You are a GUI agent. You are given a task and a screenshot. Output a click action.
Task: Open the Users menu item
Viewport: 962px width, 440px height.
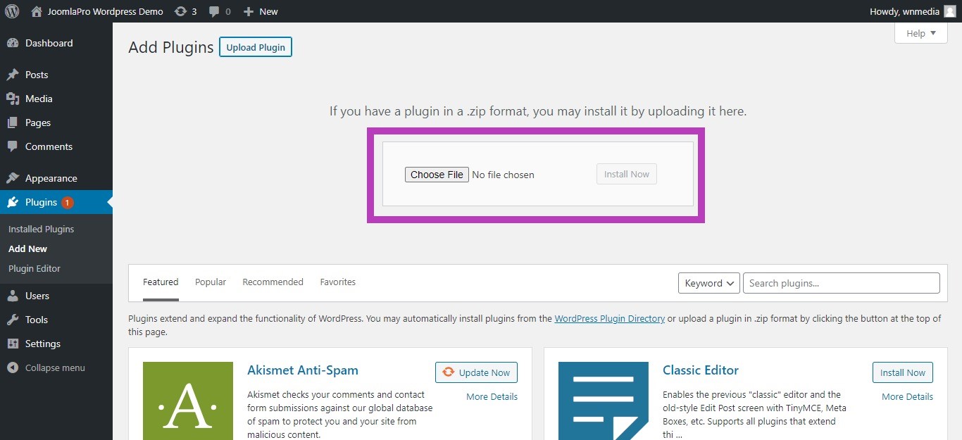coord(56,296)
